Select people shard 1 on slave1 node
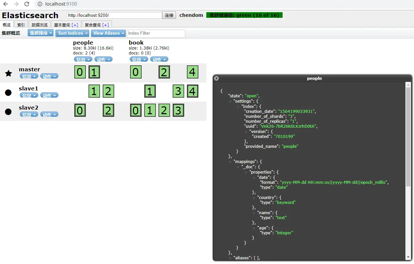Image resolution: width=414 pixels, height=264 pixels. 94,91
